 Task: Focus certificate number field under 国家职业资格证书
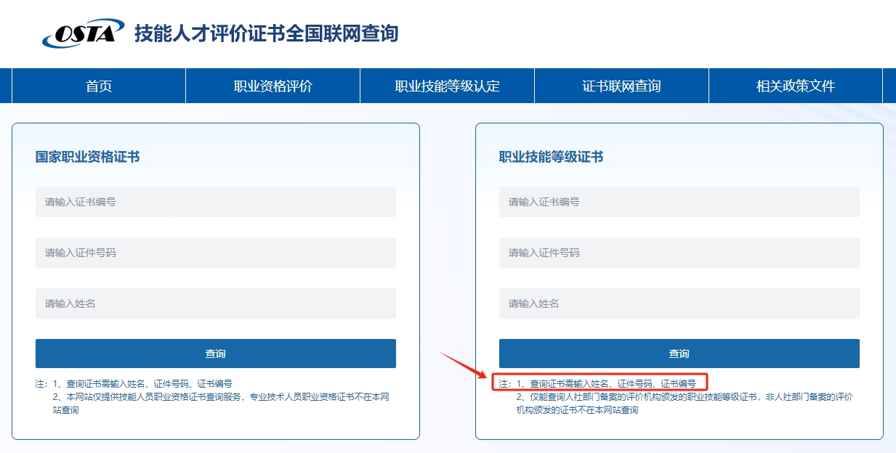coord(215,202)
